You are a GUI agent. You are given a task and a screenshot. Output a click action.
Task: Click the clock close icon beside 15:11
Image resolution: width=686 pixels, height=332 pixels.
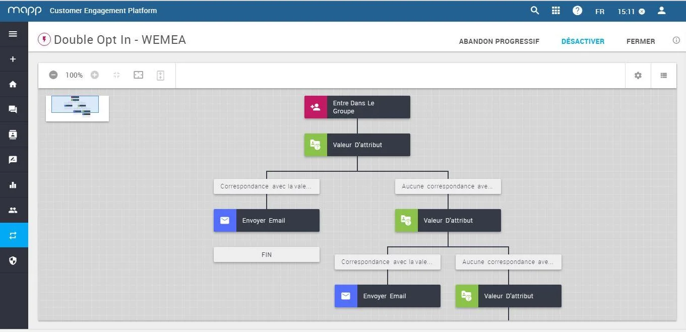[x=642, y=12]
